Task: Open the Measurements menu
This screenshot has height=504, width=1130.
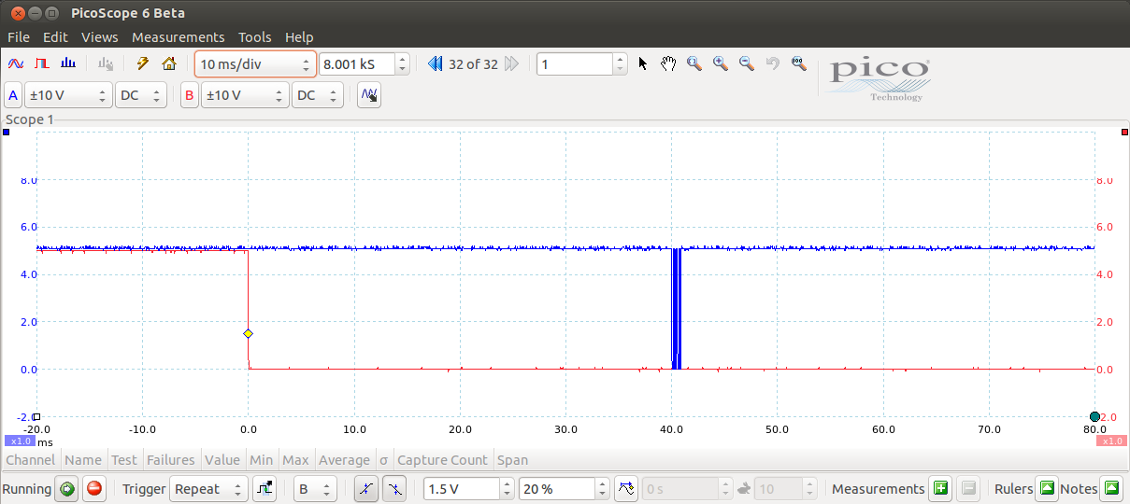Action: tap(178, 37)
